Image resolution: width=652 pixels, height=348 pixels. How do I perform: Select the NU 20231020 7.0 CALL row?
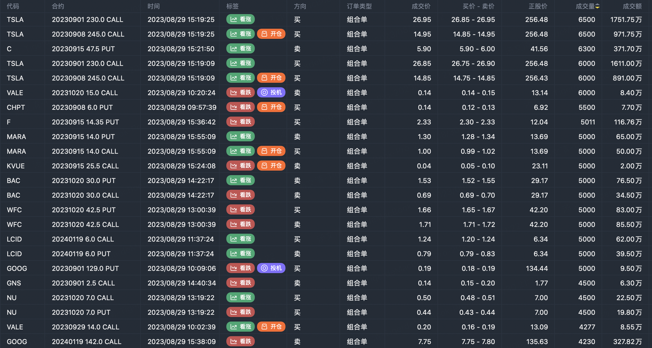83,298
